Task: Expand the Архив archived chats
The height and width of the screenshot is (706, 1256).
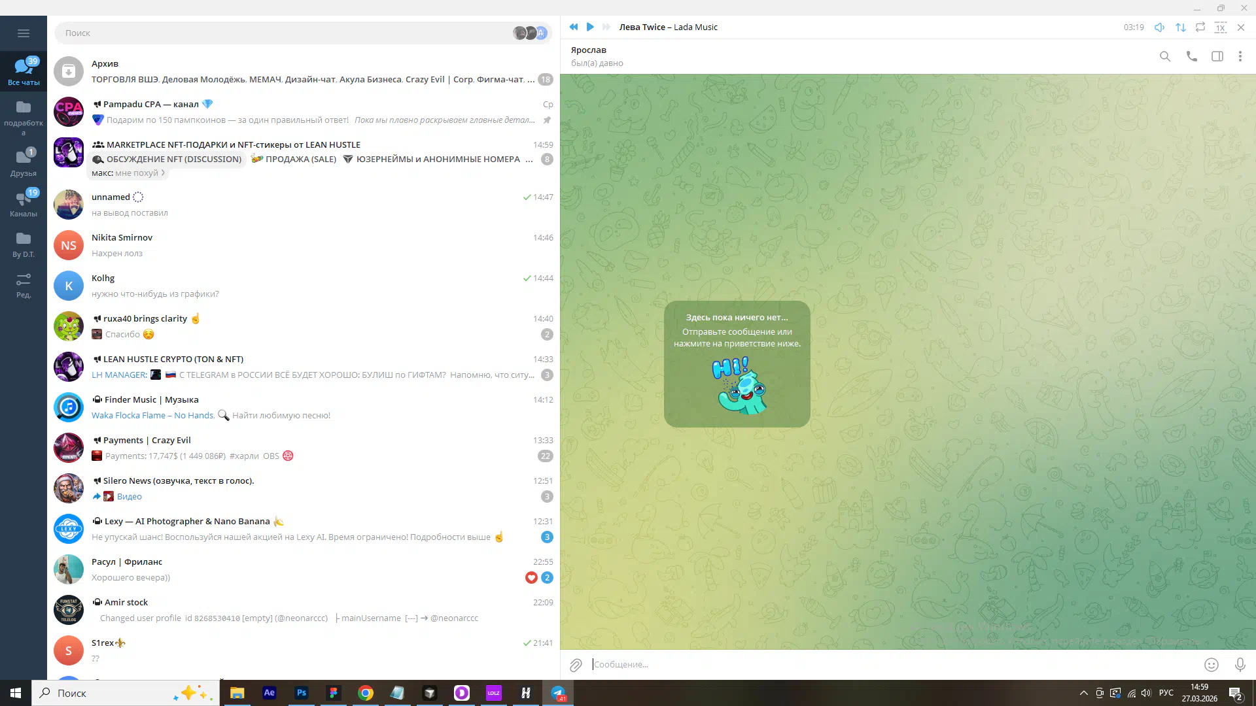Action: [x=303, y=71]
